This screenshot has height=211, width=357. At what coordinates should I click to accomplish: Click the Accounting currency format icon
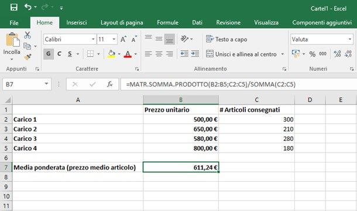(x=296, y=54)
